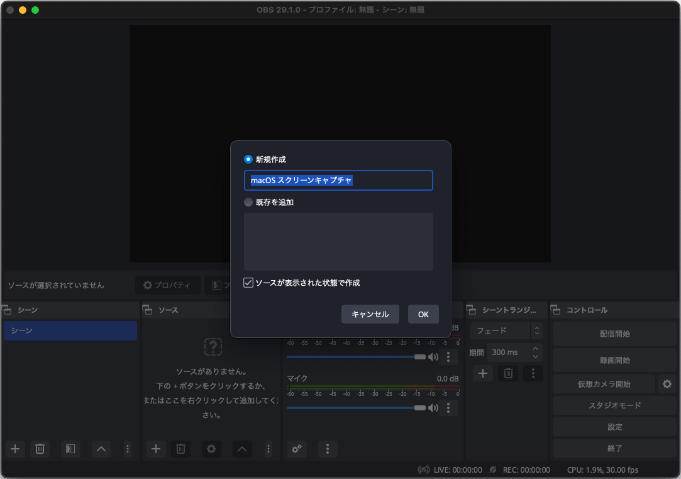Remove source with trash icon
The width and height of the screenshot is (681, 479).
click(x=180, y=449)
